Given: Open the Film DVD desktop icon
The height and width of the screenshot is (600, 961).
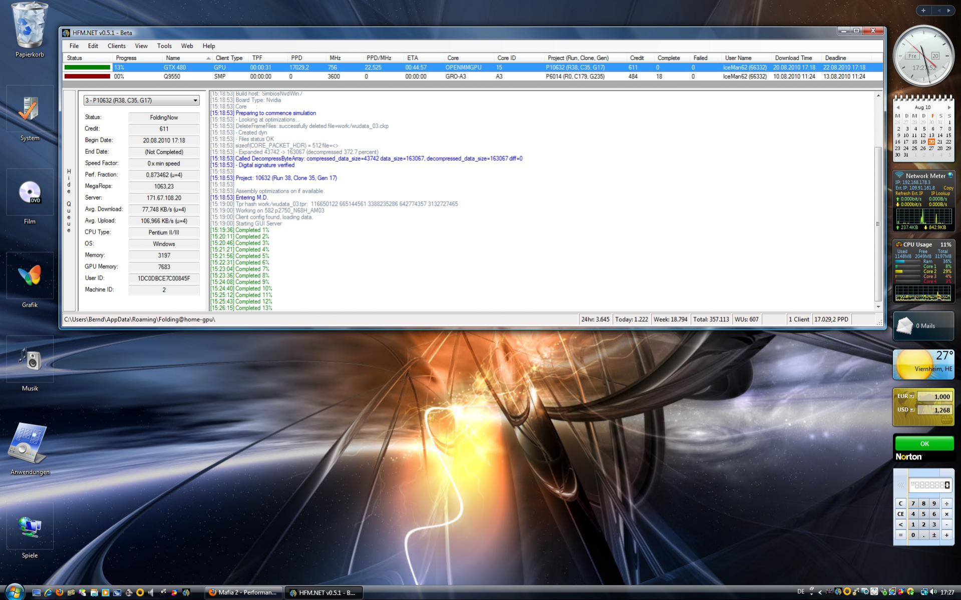Looking at the screenshot, I should 30,197.
